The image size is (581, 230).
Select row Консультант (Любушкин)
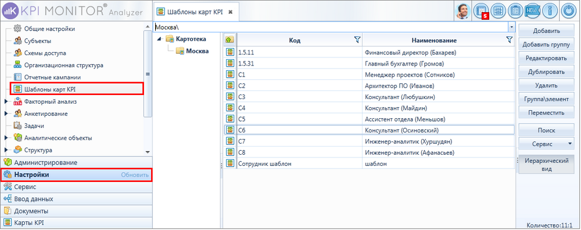370,97
